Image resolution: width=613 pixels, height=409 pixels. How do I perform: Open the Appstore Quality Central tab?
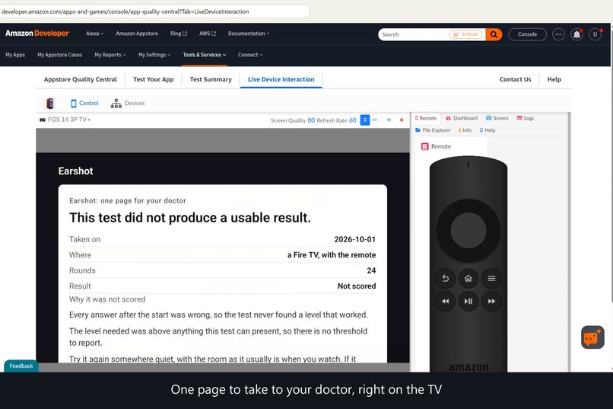click(x=81, y=79)
